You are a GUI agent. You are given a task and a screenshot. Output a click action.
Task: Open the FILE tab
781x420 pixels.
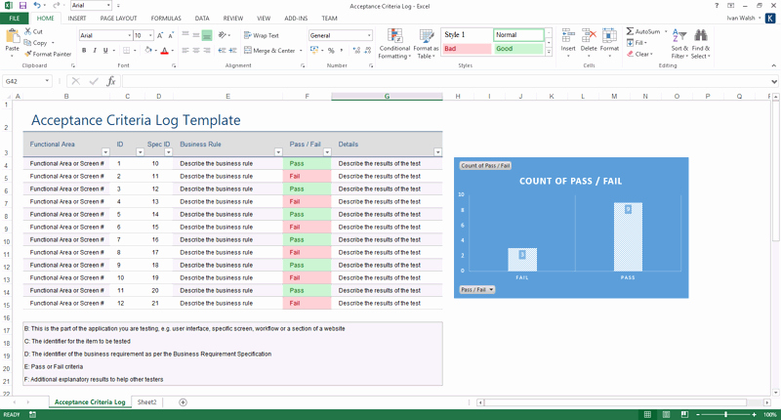coord(15,18)
